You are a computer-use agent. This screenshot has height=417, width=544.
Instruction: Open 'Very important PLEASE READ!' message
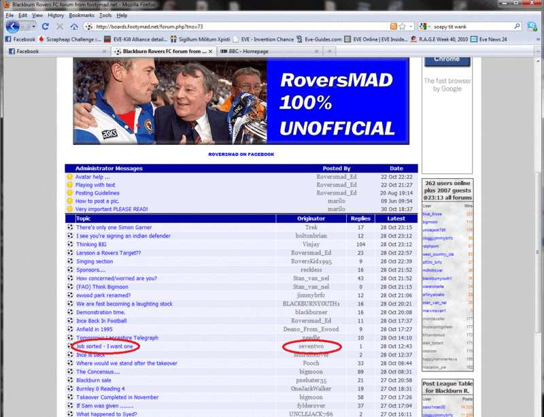[x=112, y=209]
